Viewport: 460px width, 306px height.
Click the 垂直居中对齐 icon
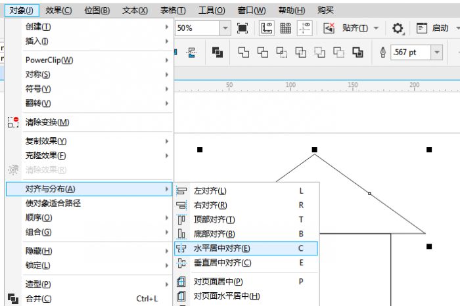(181, 263)
